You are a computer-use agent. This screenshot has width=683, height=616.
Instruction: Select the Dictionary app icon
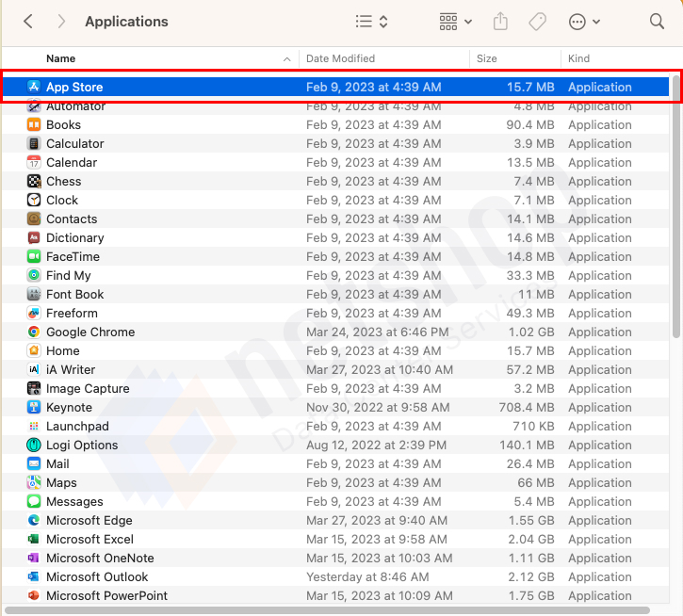click(x=34, y=237)
